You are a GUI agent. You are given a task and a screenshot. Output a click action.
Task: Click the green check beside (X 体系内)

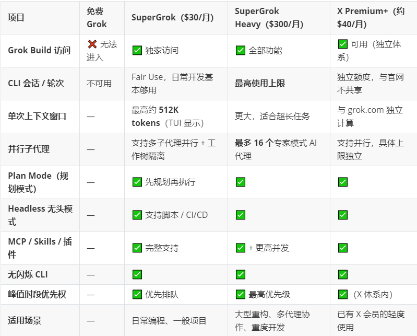coord(343,294)
